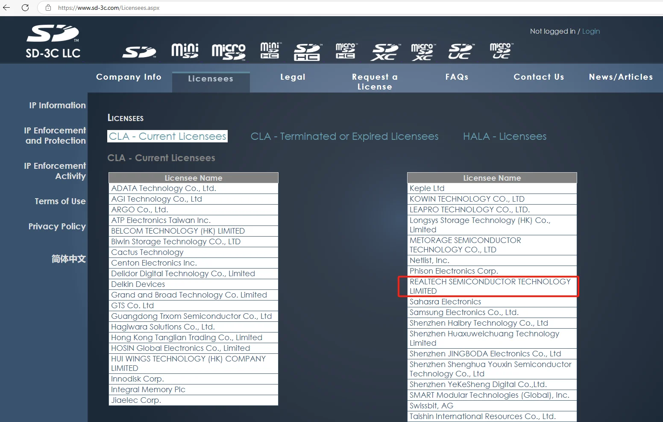Click the SD-3C LLC logo
663x422 pixels.
[x=53, y=42]
